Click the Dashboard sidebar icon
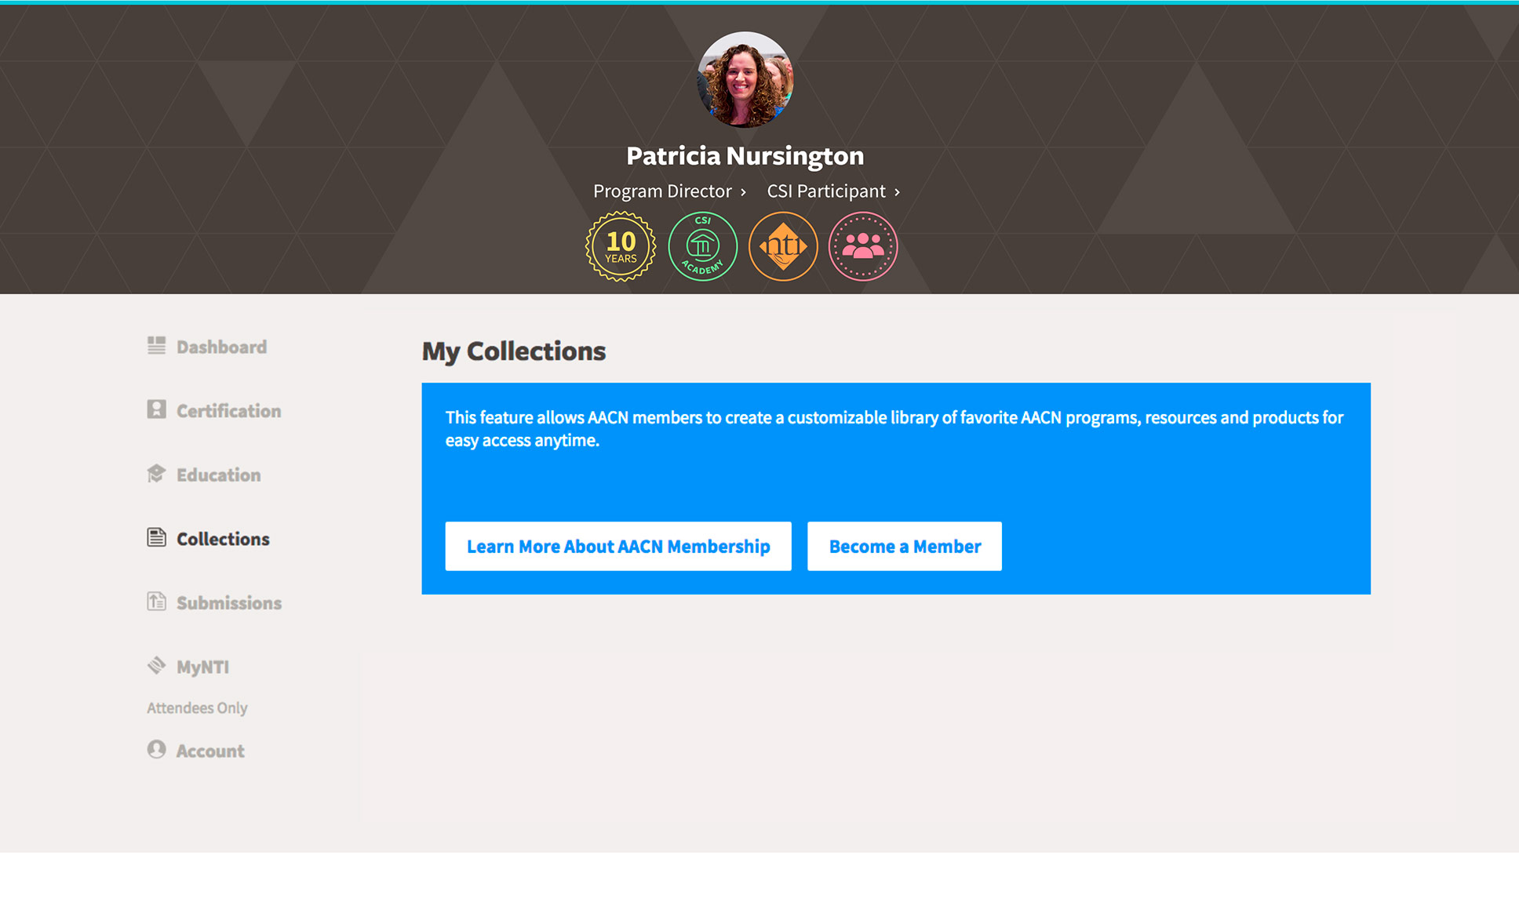The width and height of the screenshot is (1519, 902). pyautogui.click(x=156, y=346)
